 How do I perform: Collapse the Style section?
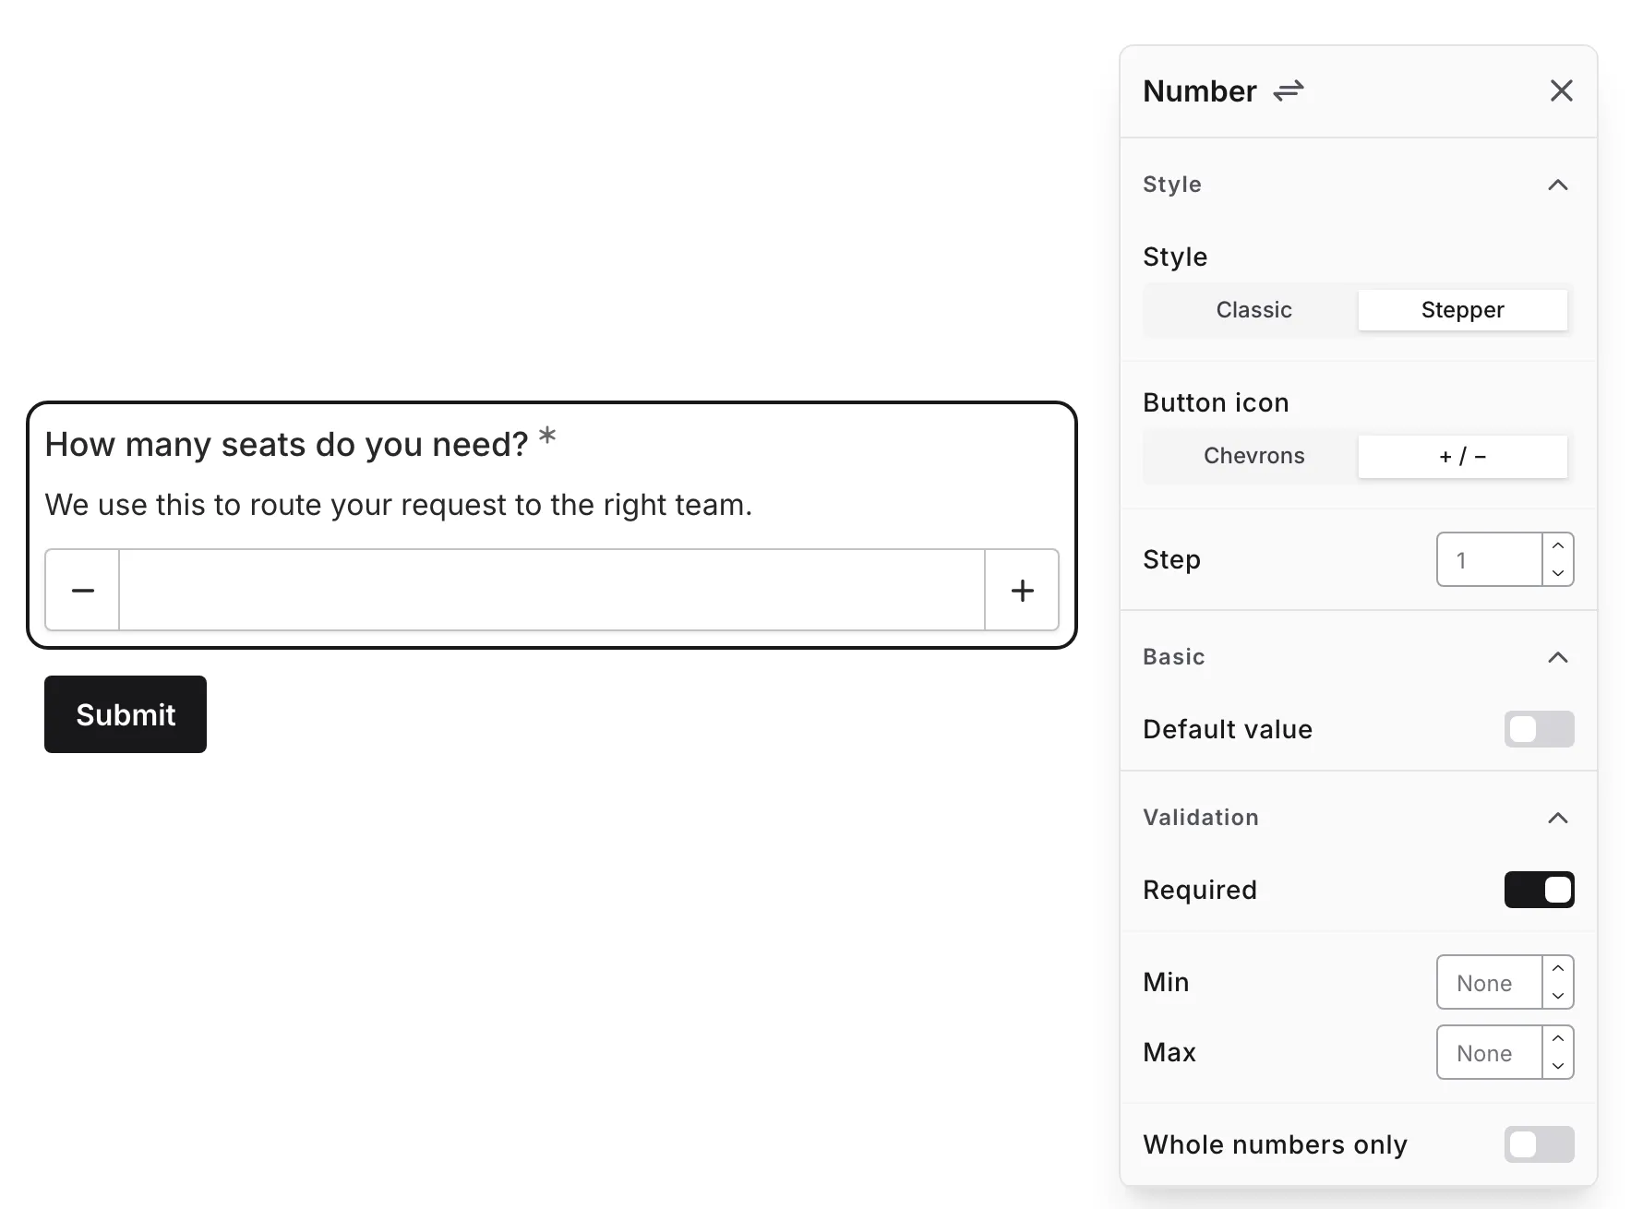pos(1557,185)
